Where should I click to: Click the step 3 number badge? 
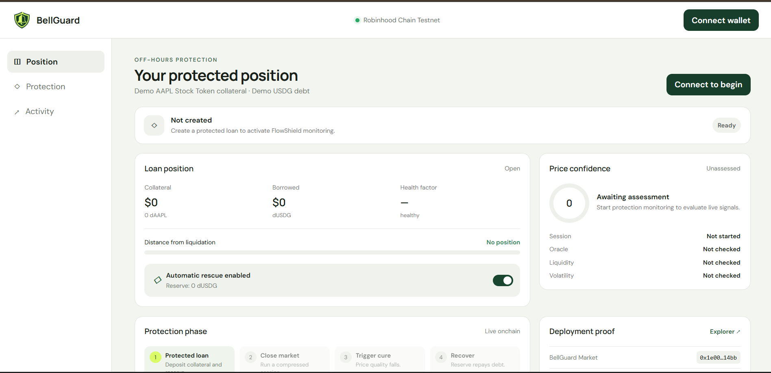coord(346,357)
